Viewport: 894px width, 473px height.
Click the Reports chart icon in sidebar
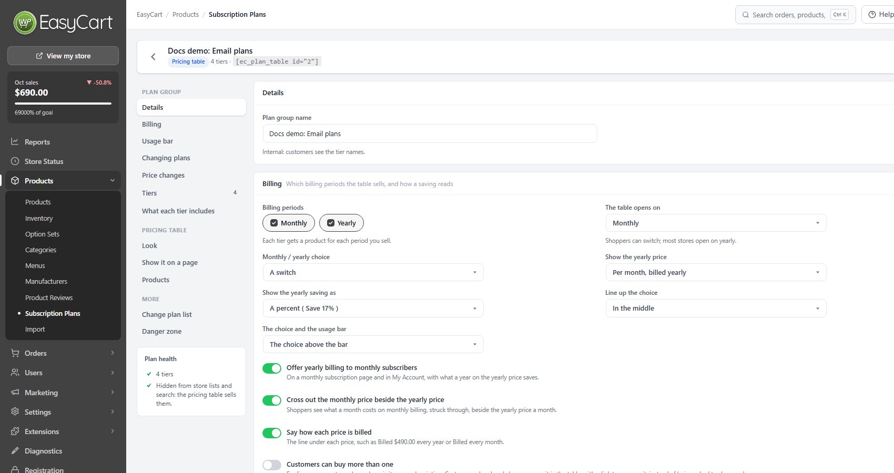point(15,141)
